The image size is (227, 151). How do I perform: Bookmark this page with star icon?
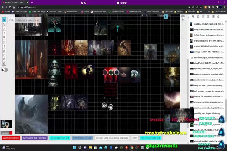201,7
